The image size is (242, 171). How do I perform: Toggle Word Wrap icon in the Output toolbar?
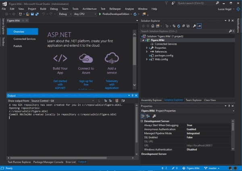pos(123,101)
